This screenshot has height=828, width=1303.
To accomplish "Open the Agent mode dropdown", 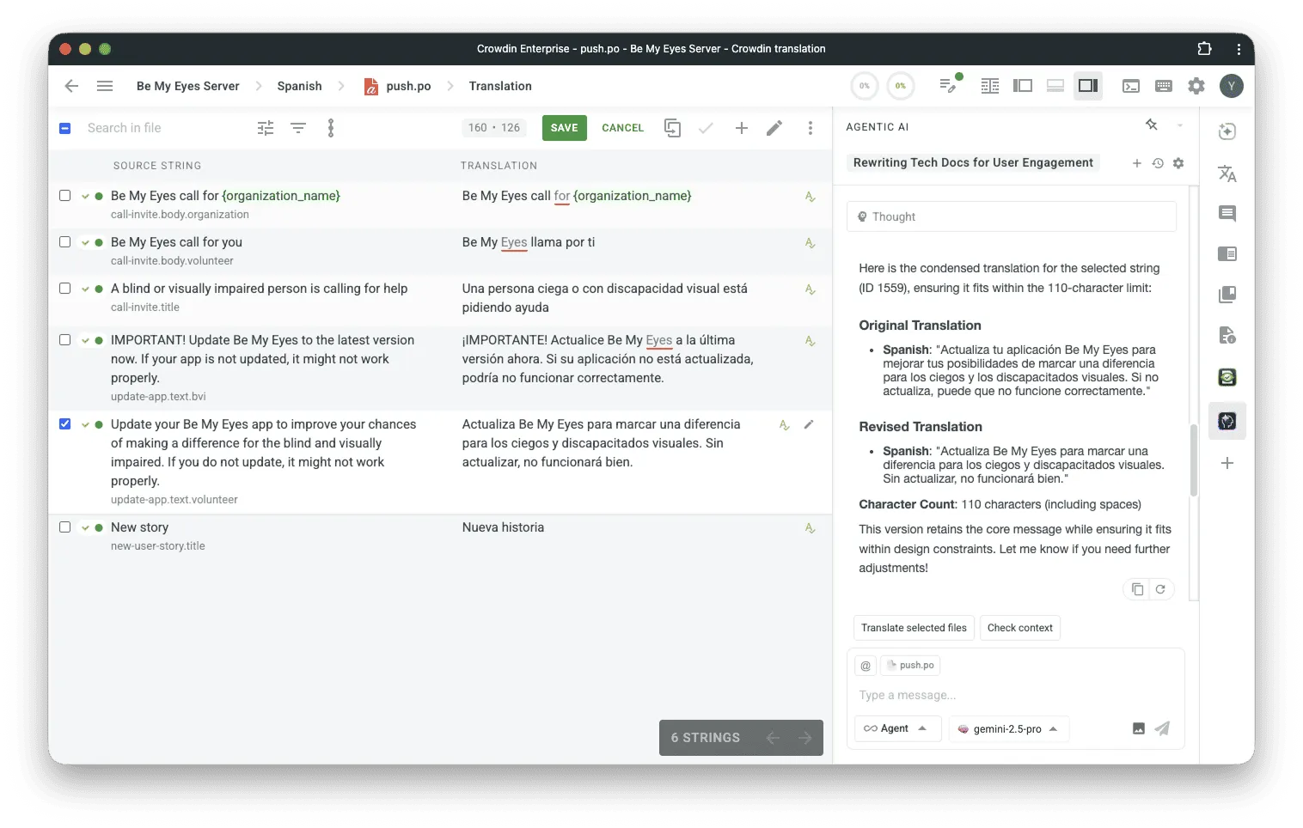I will click(x=897, y=728).
